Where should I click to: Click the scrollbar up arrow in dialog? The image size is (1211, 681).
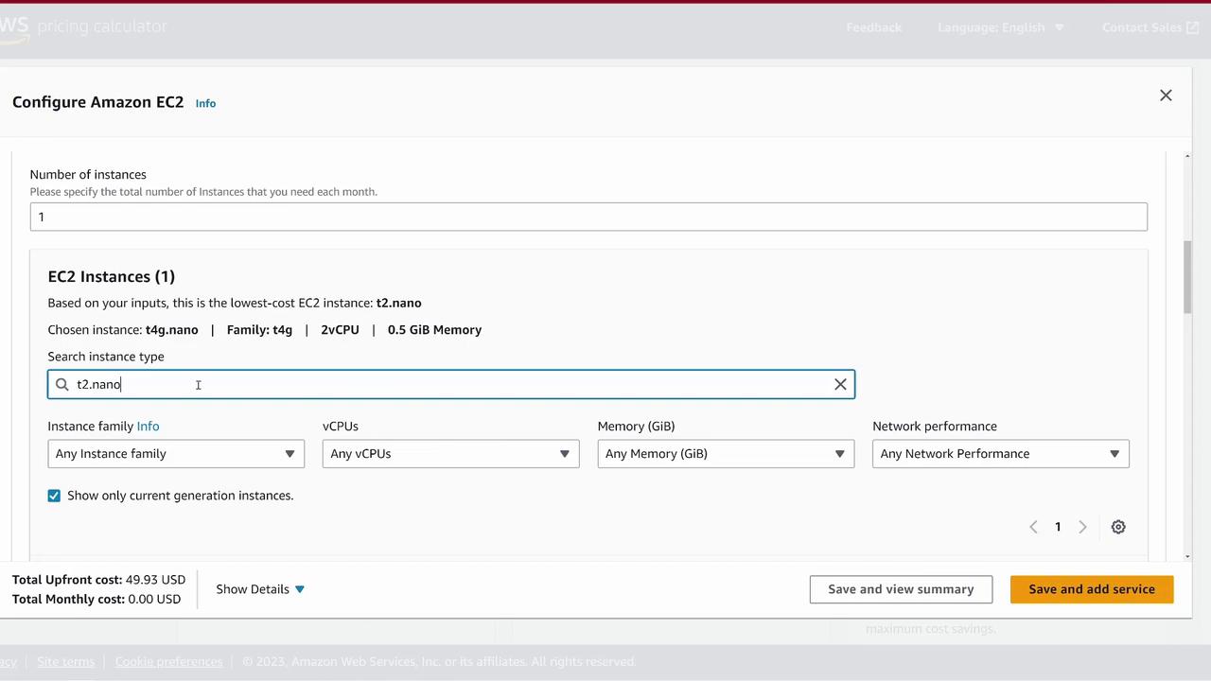[1187, 156]
